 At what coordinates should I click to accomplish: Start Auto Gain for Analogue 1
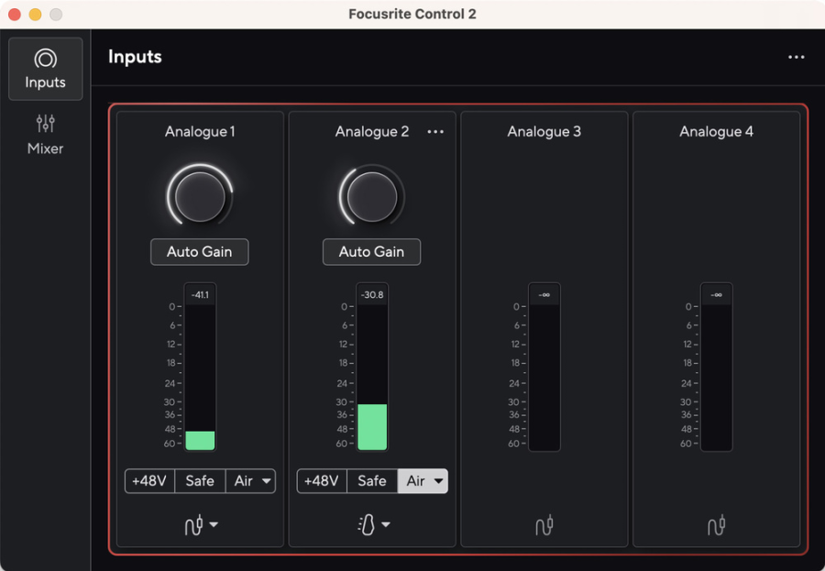[x=200, y=252]
